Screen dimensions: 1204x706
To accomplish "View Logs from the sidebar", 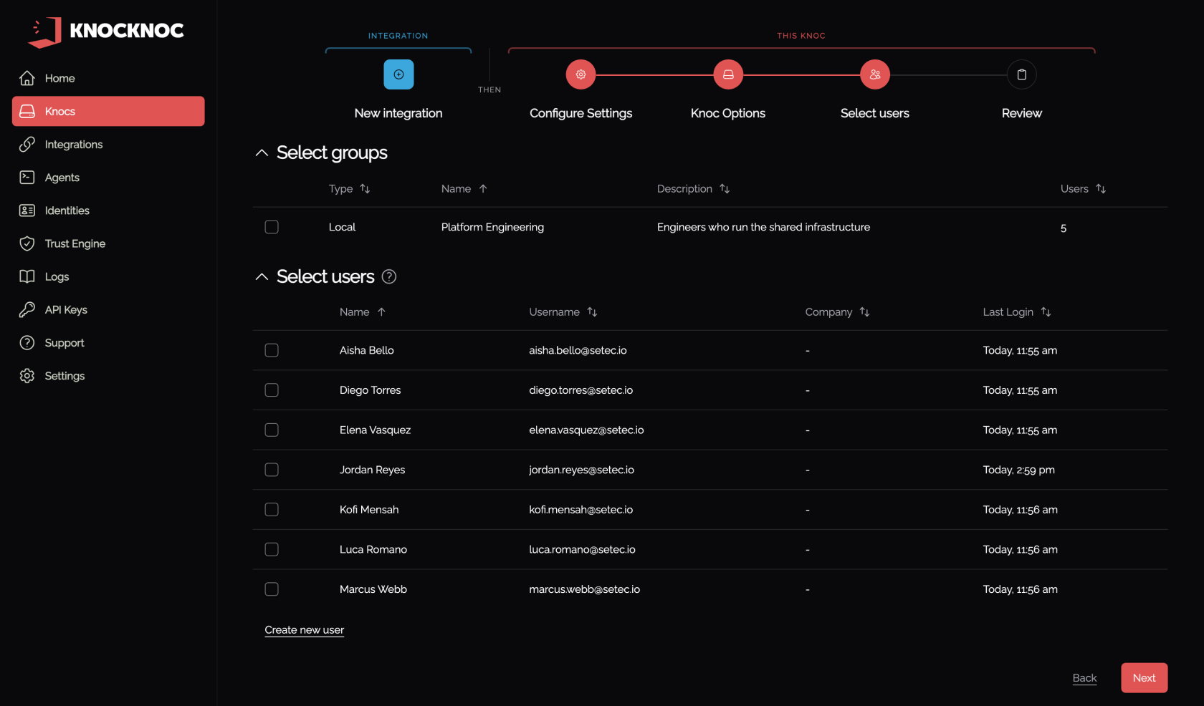I will 108,276.
